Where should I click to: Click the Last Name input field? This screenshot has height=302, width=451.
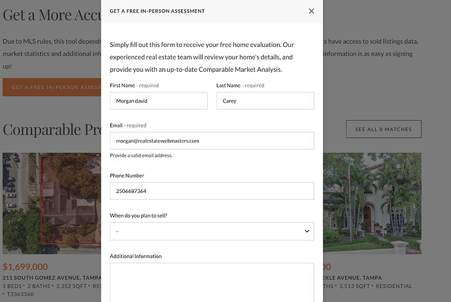[x=265, y=101]
